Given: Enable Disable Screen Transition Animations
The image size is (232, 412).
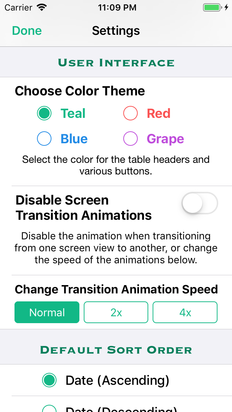Looking at the screenshot, I should (x=199, y=203).
